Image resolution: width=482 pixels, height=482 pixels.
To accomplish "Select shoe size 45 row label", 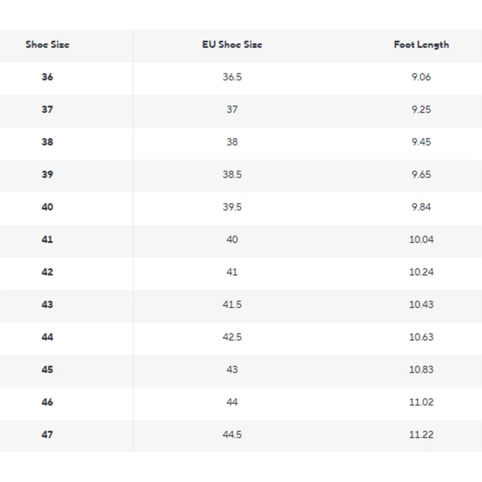I will (x=47, y=370).
